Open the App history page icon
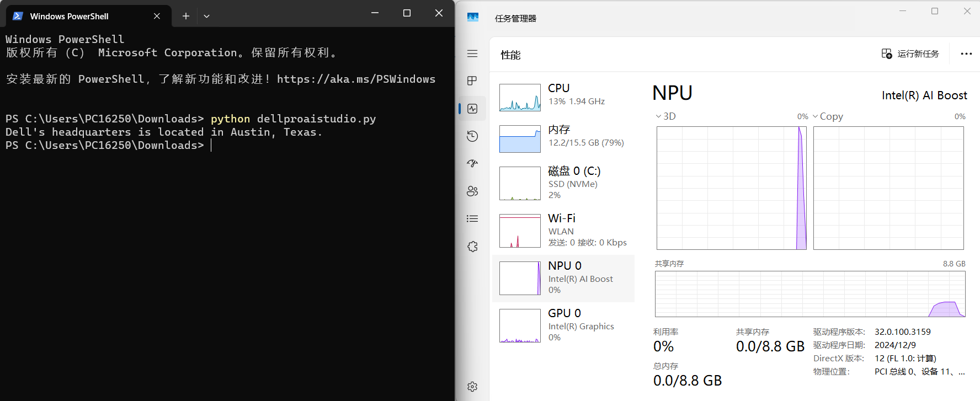Screen dimensions: 980x401 click(472, 136)
